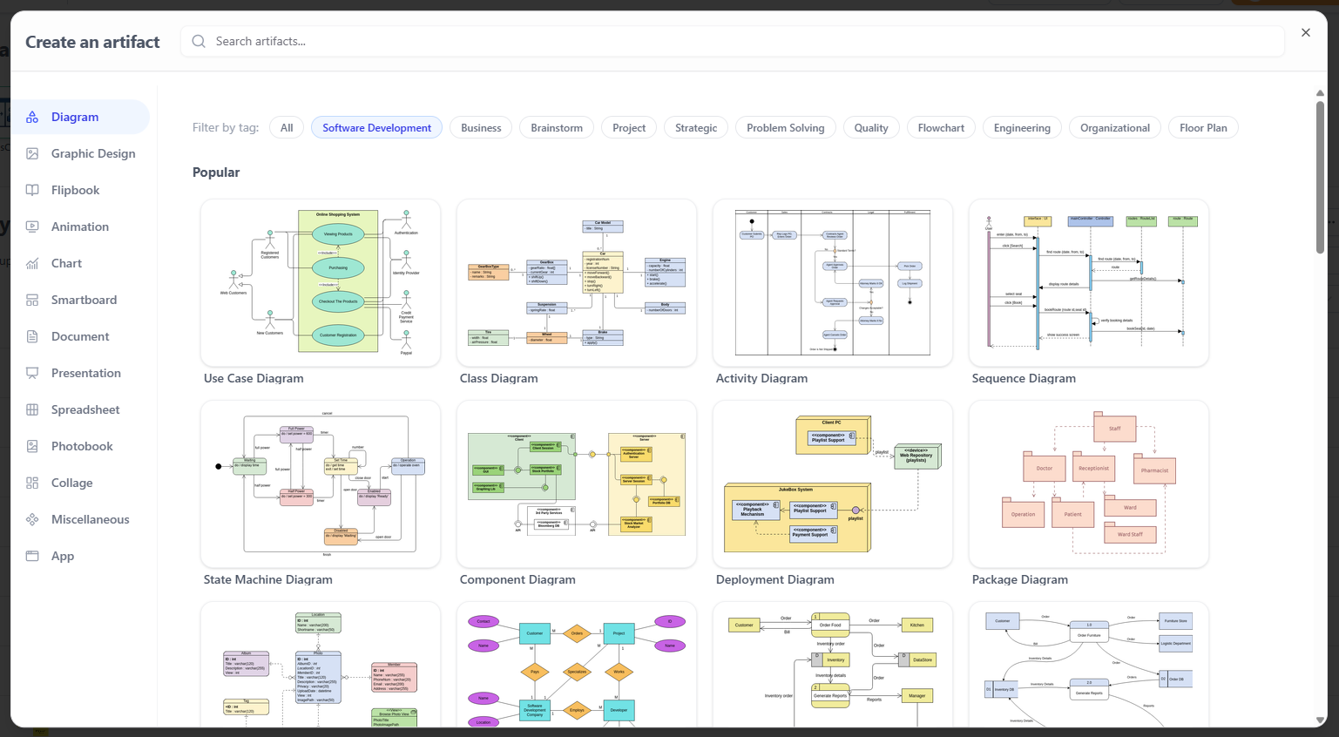Choose the Class Diagram thumbnail
1339x737 pixels.
(x=577, y=282)
